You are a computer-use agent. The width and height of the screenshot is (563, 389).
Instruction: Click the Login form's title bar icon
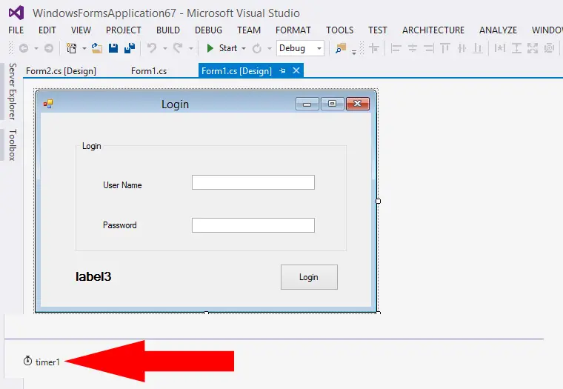pos(48,104)
